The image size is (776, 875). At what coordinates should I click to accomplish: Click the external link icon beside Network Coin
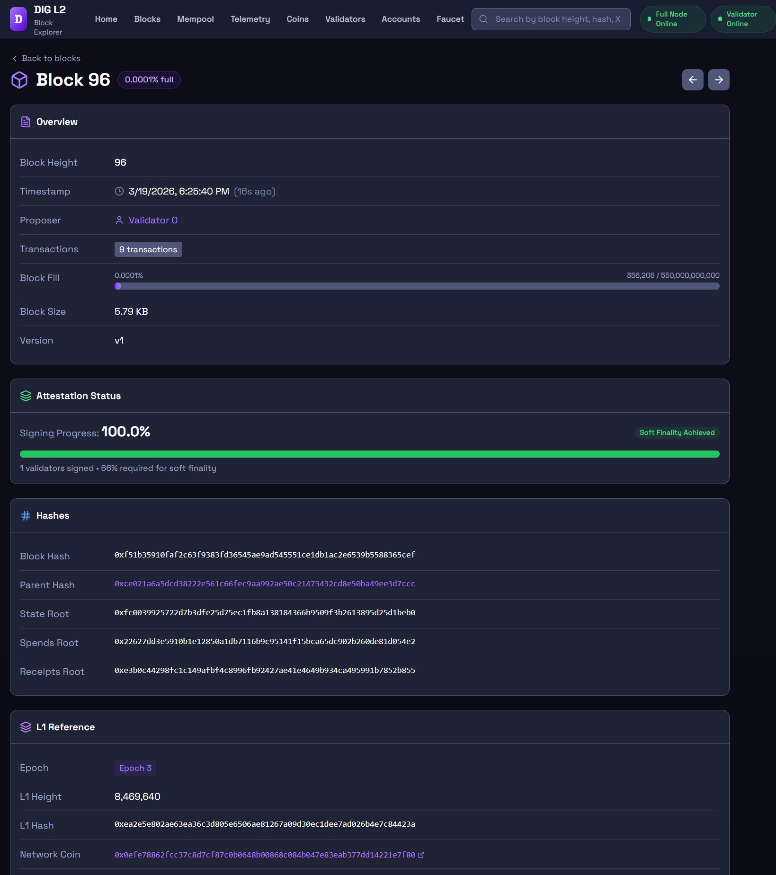[x=421, y=855]
